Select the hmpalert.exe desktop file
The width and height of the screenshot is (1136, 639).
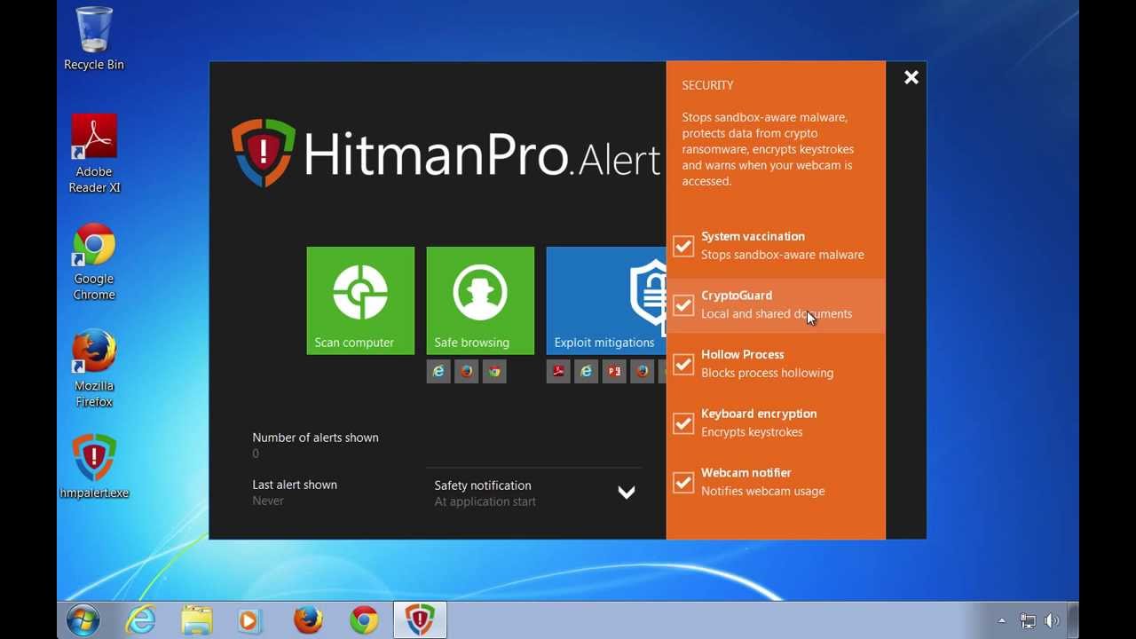tap(94, 467)
